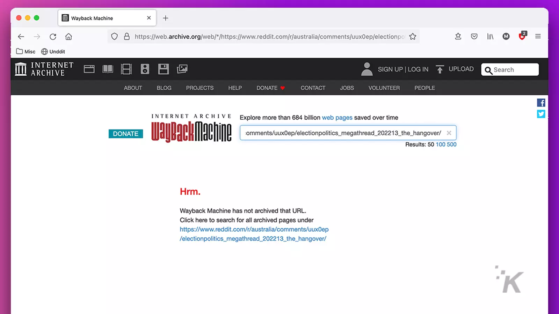Open the JOBS menu item
This screenshot has height=314, width=559.
pos(347,88)
